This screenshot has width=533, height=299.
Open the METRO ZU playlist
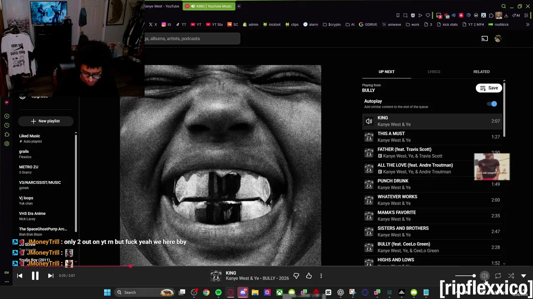pyautogui.click(x=45, y=169)
